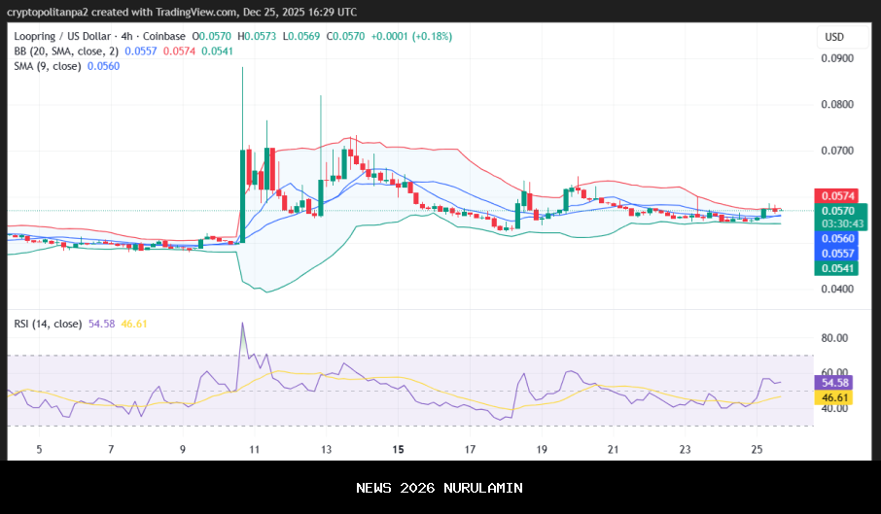Click the green 0.0570 current price tag
Screen dimensions: 881x514
(x=837, y=211)
